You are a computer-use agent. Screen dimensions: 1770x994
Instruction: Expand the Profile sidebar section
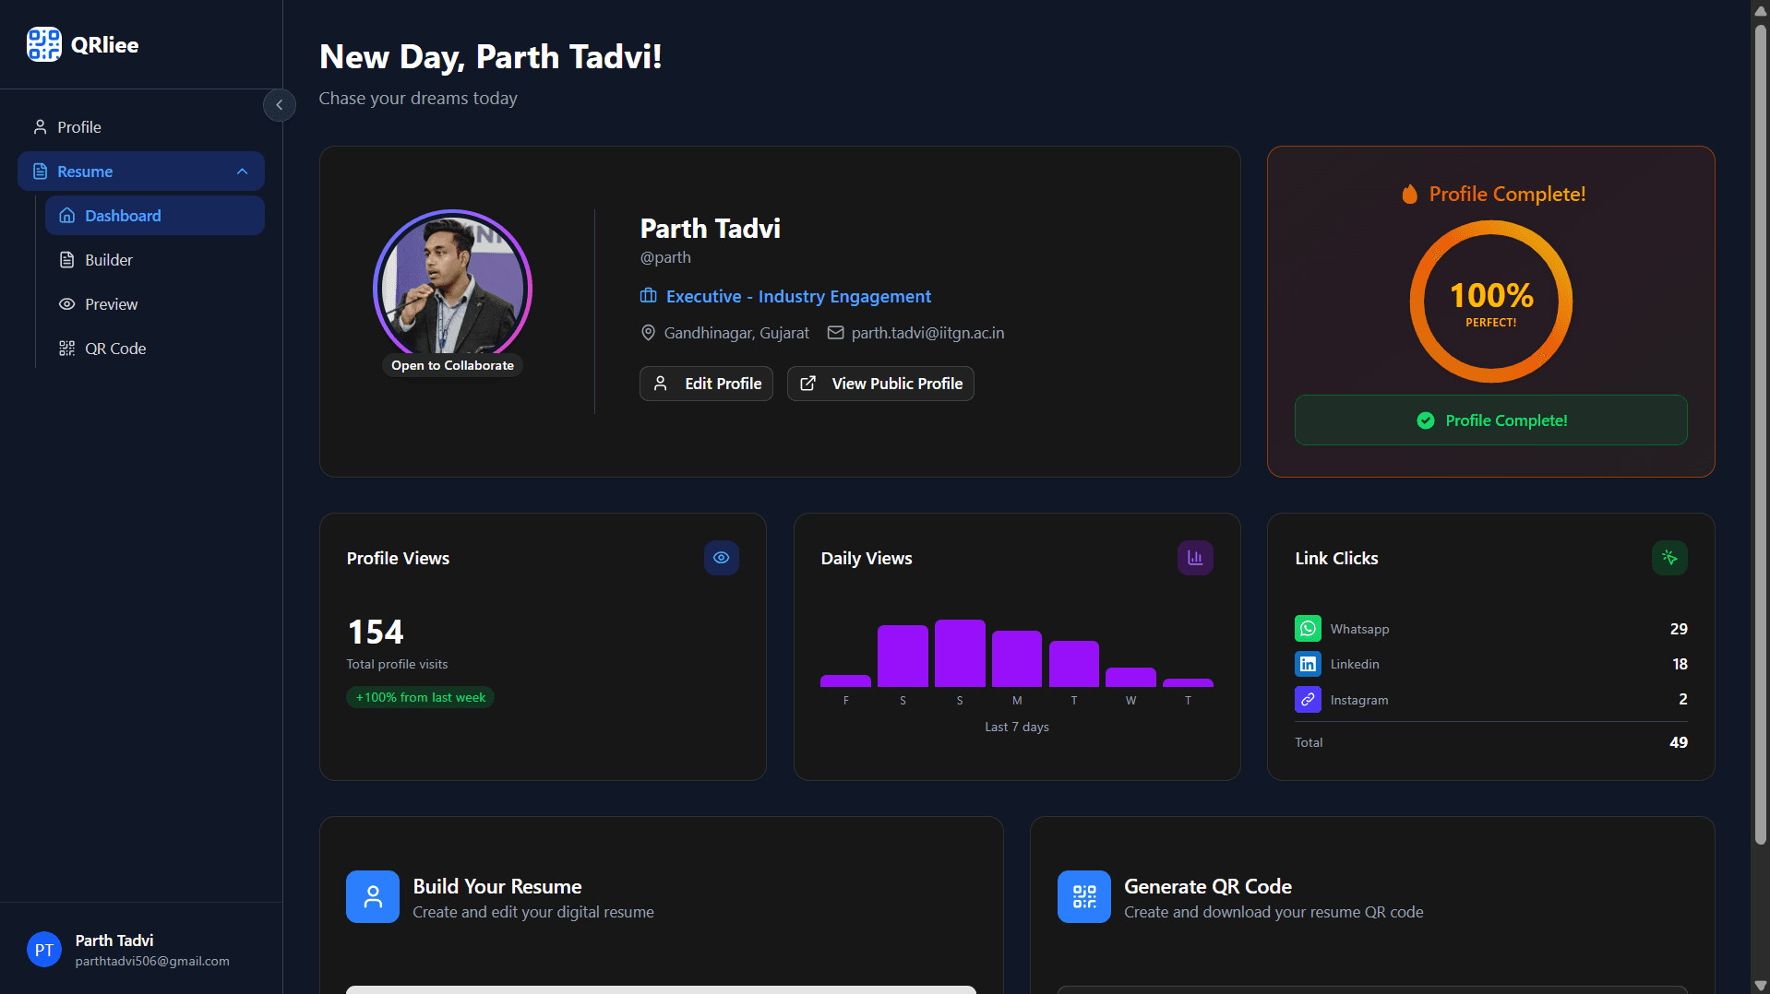(x=78, y=126)
